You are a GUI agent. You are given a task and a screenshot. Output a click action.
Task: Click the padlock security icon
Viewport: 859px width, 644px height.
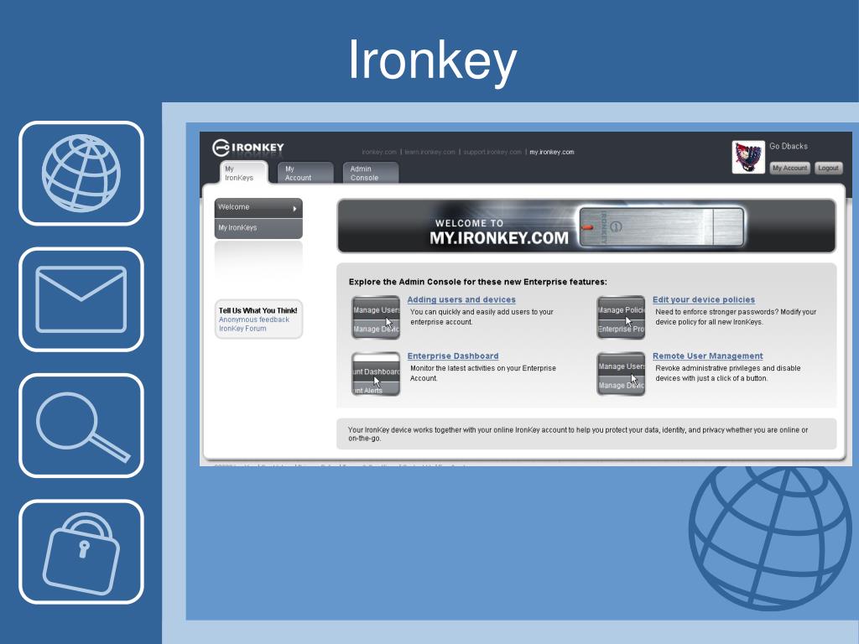(81, 552)
